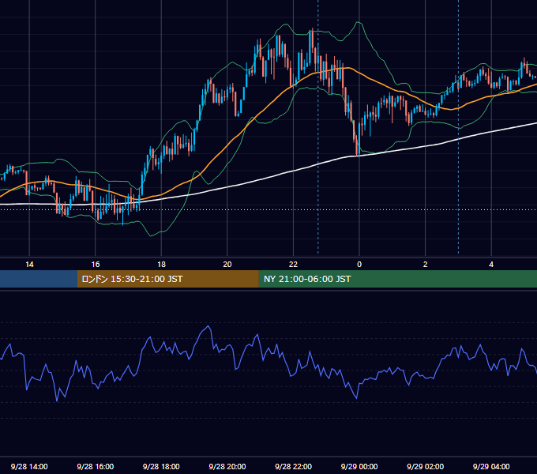Click the 9/28 20:00 date label
This screenshot has height=474, width=537.
[227, 466]
